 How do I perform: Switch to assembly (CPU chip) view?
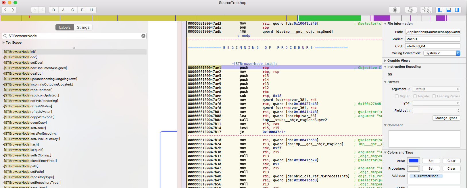click(x=395, y=10)
